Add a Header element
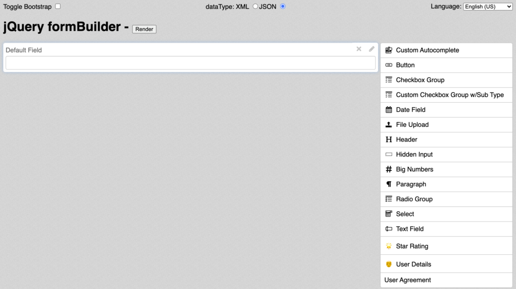Image resolution: width=516 pixels, height=289 pixels. click(446, 139)
